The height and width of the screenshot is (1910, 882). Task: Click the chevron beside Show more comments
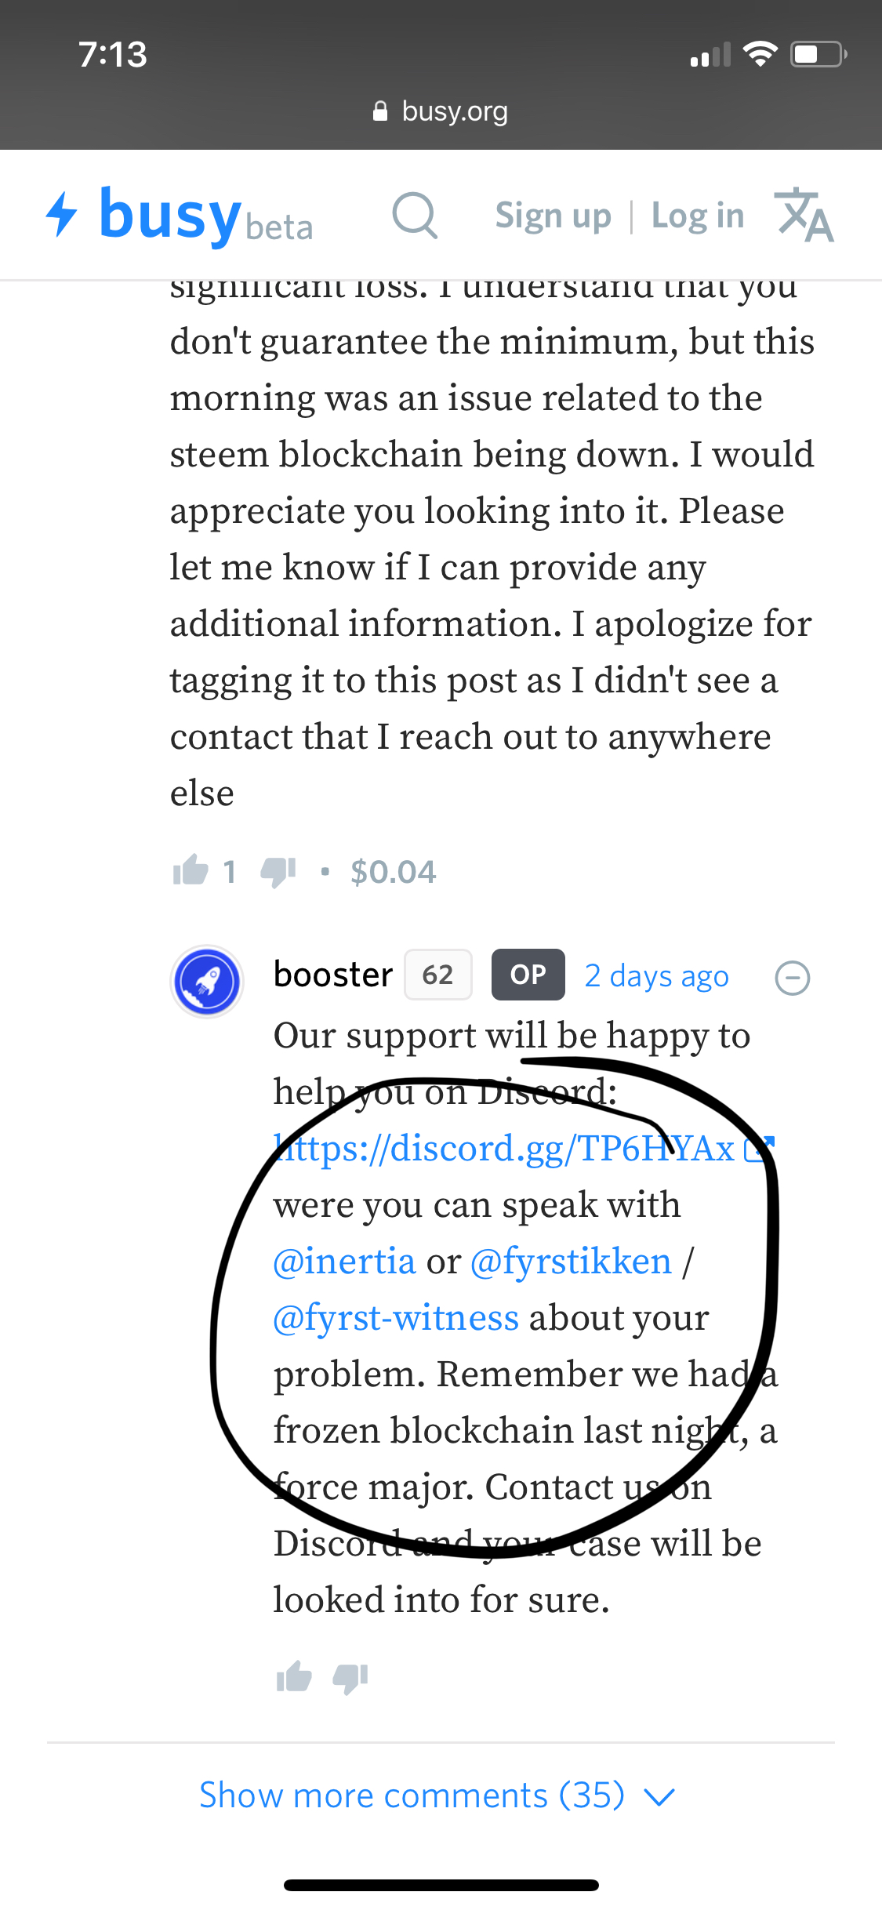(659, 1796)
